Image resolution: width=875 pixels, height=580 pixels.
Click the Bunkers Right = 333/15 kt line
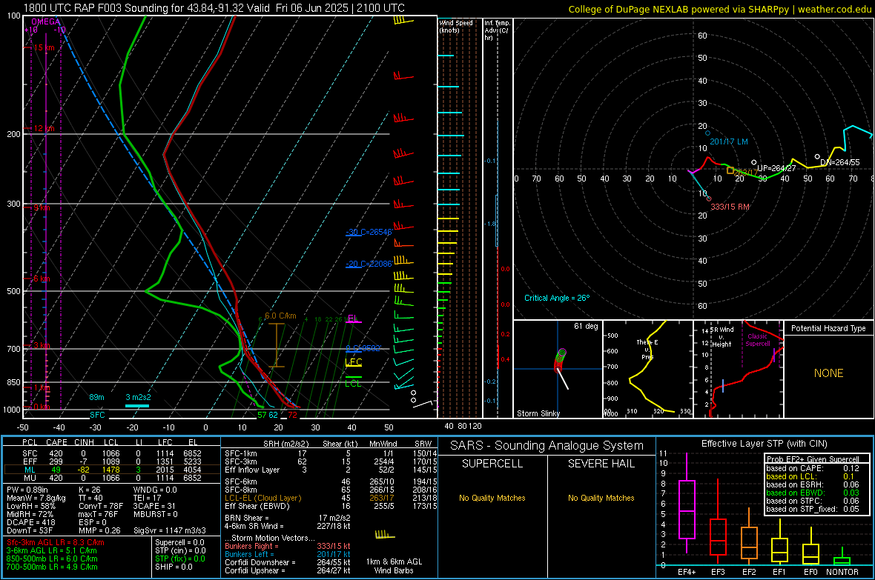pos(288,546)
